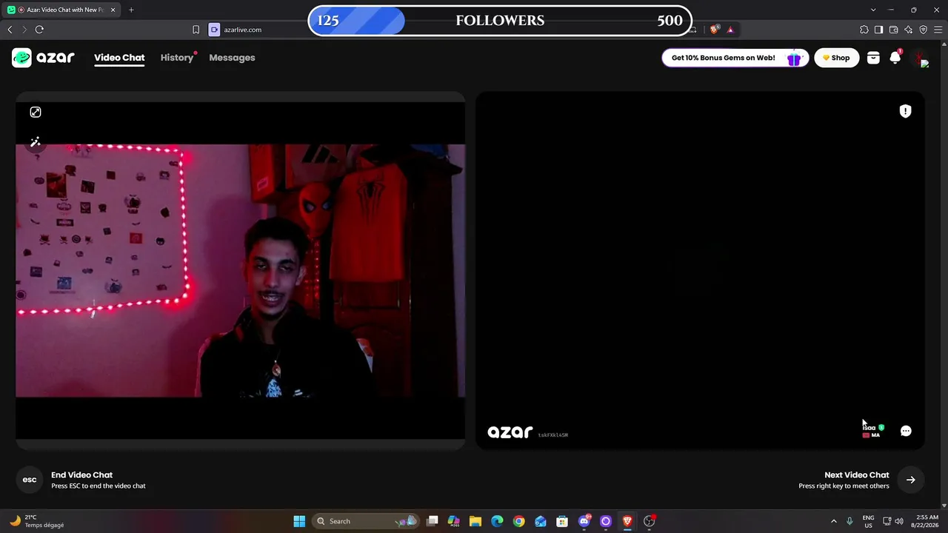The image size is (948, 533).
Task: Open the ENG US language switcher
Action: coord(868,521)
